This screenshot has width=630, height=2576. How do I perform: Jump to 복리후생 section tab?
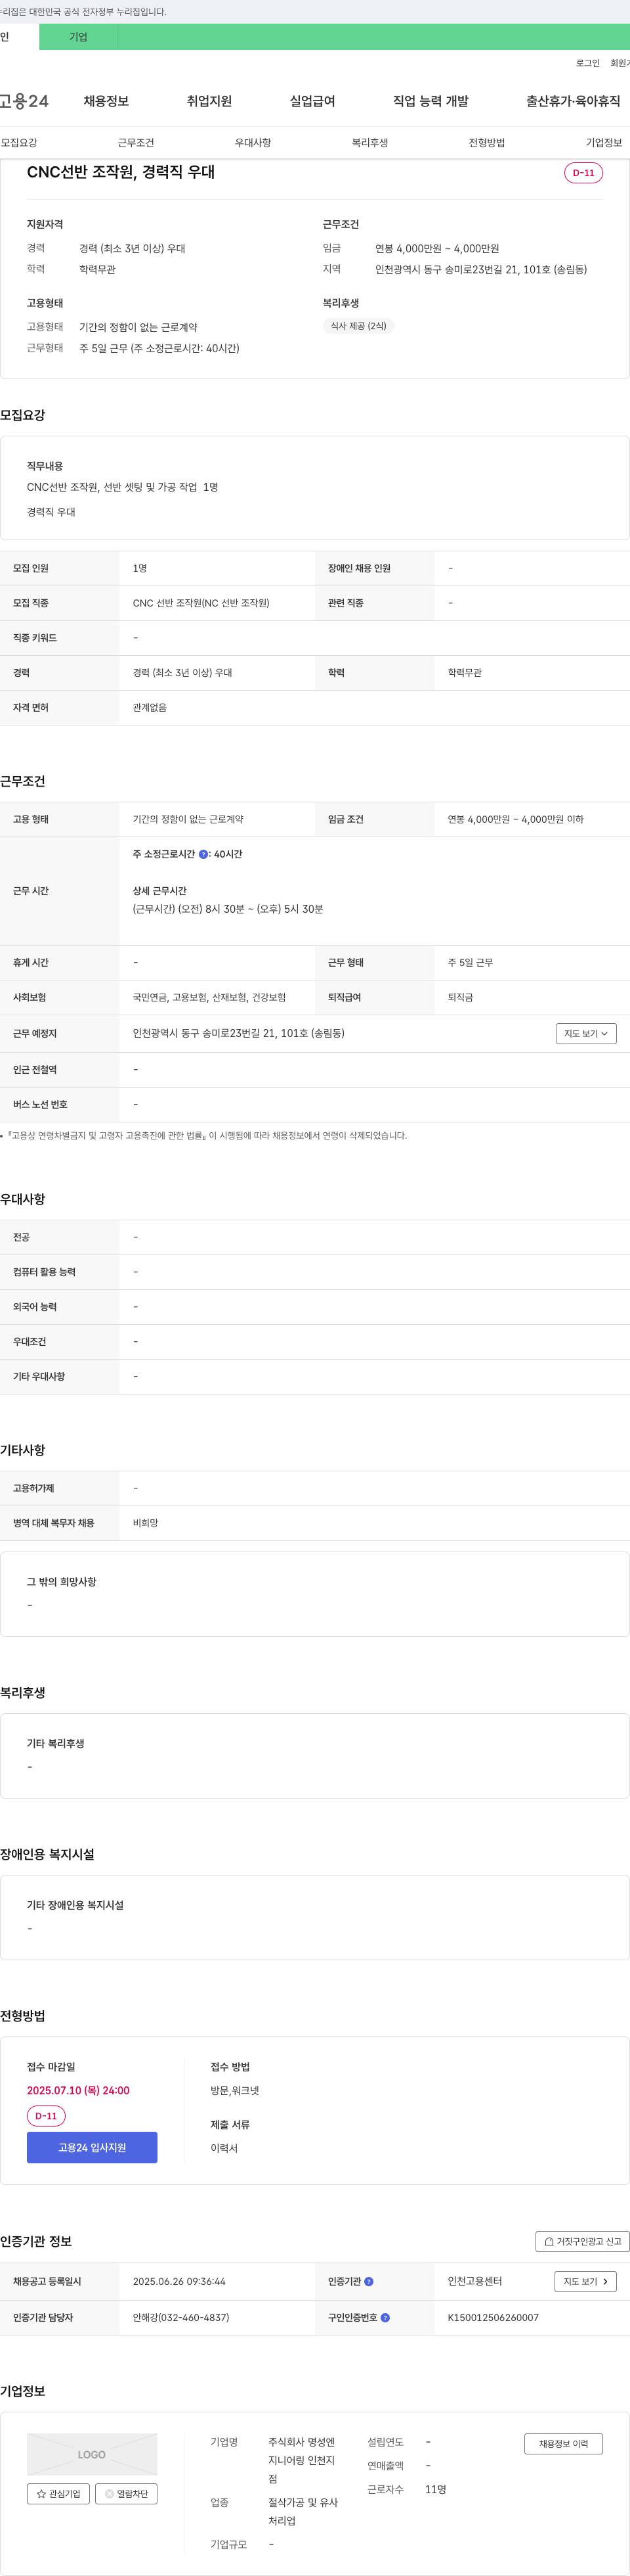(369, 143)
